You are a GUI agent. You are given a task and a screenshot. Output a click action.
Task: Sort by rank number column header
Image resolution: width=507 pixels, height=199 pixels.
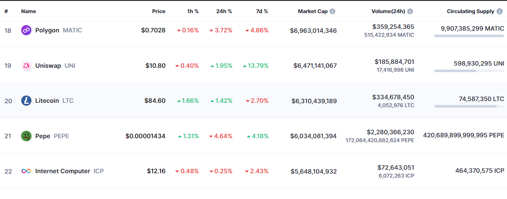click(6, 11)
